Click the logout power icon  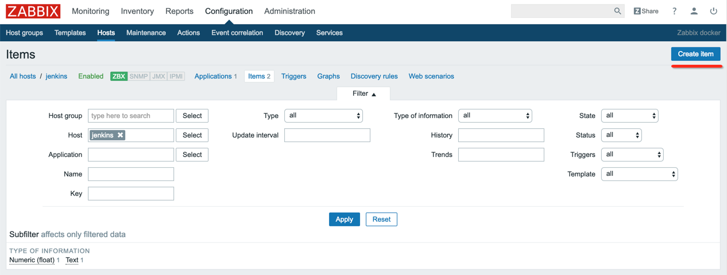pyautogui.click(x=713, y=11)
